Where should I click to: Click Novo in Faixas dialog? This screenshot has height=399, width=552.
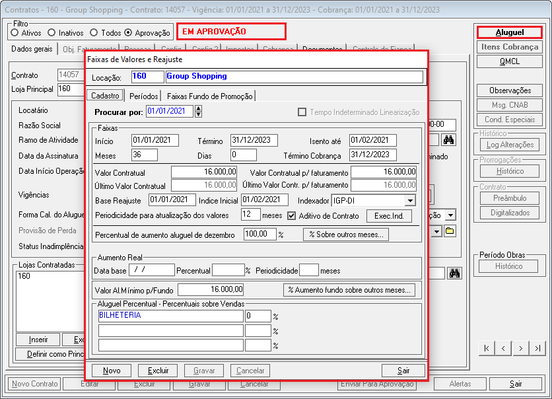coord(112,371)
